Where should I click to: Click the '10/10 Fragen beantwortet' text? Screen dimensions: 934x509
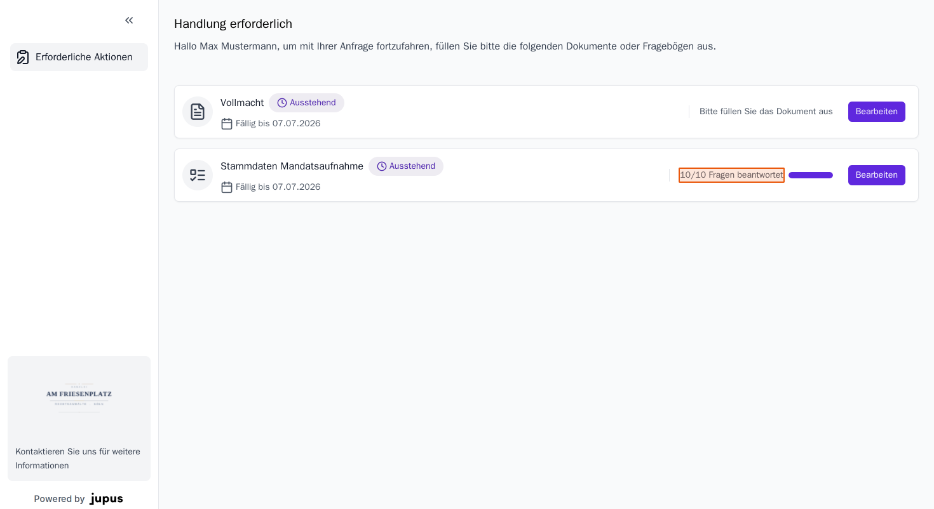[731, 175]
